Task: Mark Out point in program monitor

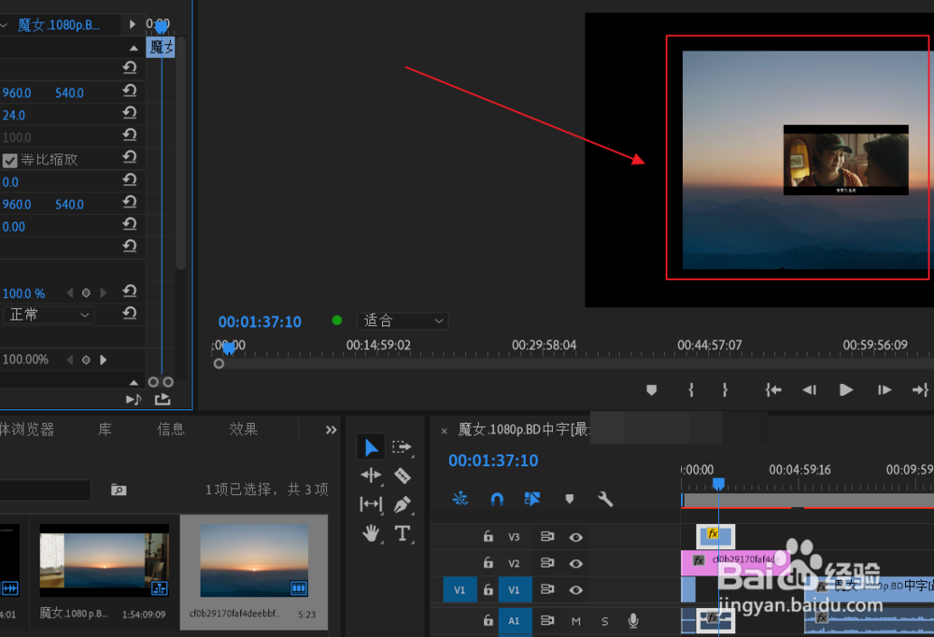Action: pyautogui.click(x=725, y=390)
